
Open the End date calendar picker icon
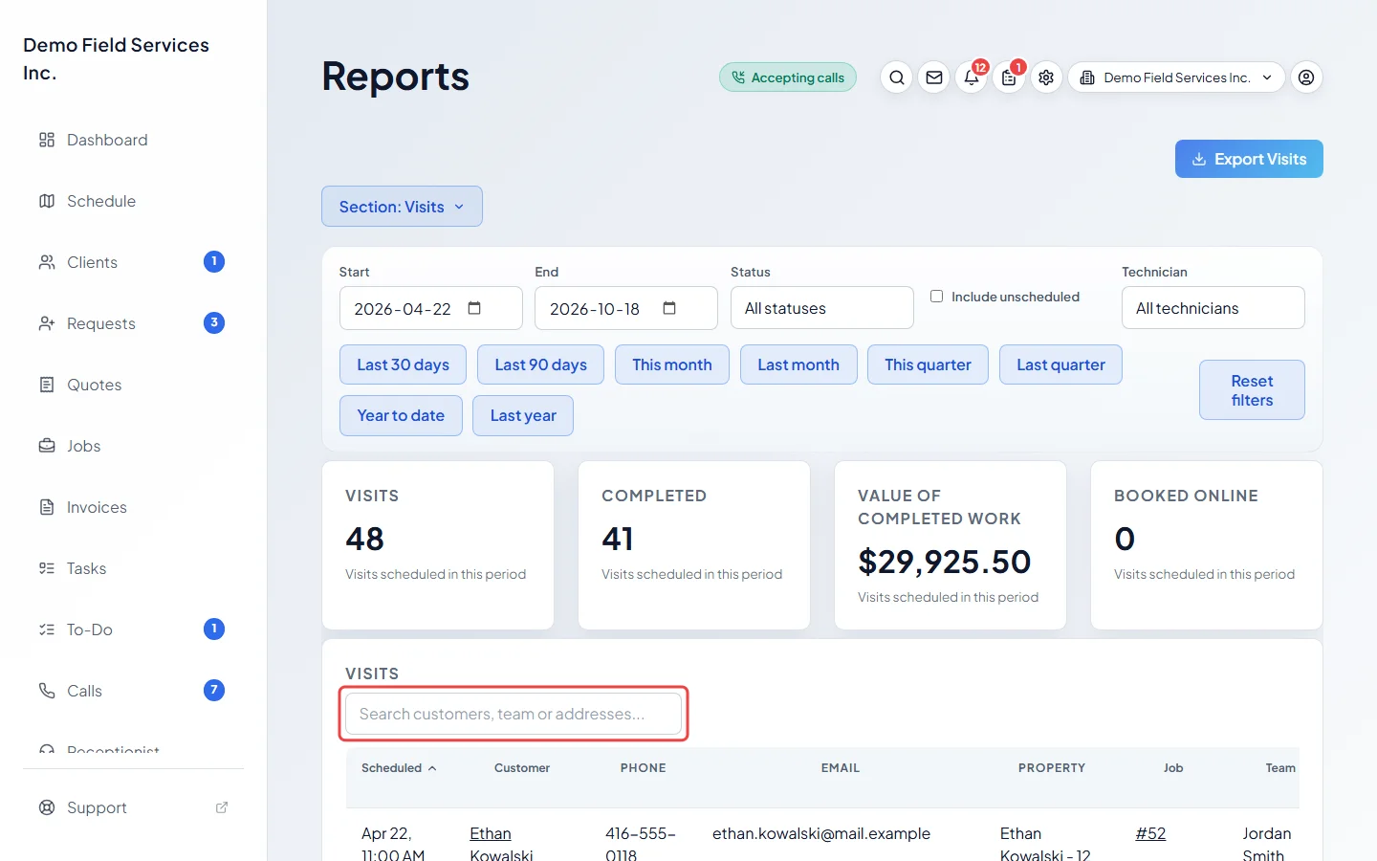[669, 308]
